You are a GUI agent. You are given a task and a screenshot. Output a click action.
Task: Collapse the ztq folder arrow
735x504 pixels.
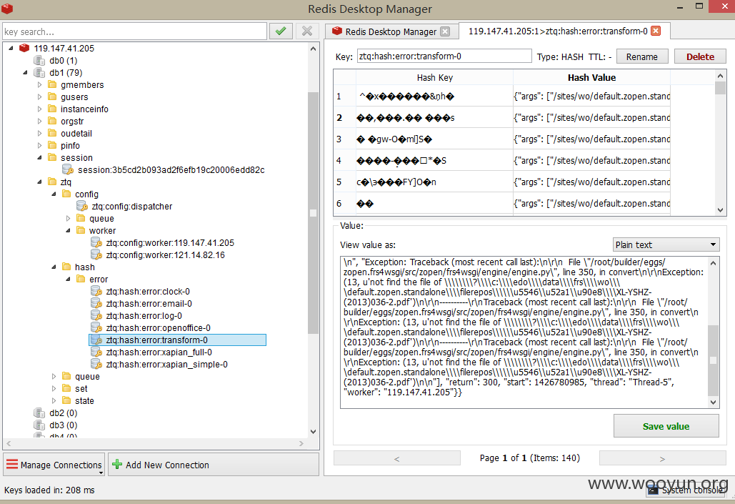coord(39,182)
